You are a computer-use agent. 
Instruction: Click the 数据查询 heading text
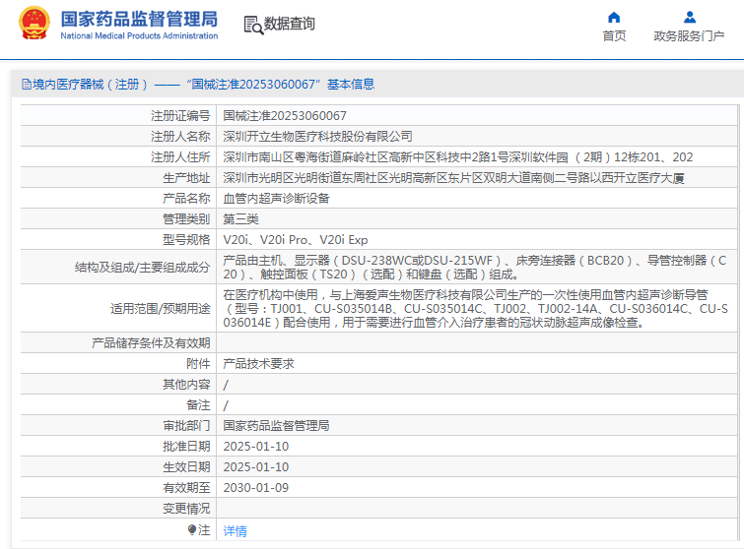(x=290, y=24)
